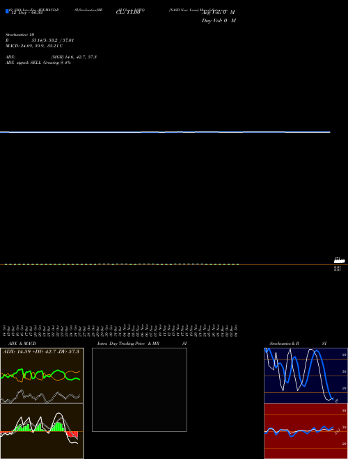Select the 'CL: 11.00' closing price label
The image size is (348, 459).
tap(128, 13)
